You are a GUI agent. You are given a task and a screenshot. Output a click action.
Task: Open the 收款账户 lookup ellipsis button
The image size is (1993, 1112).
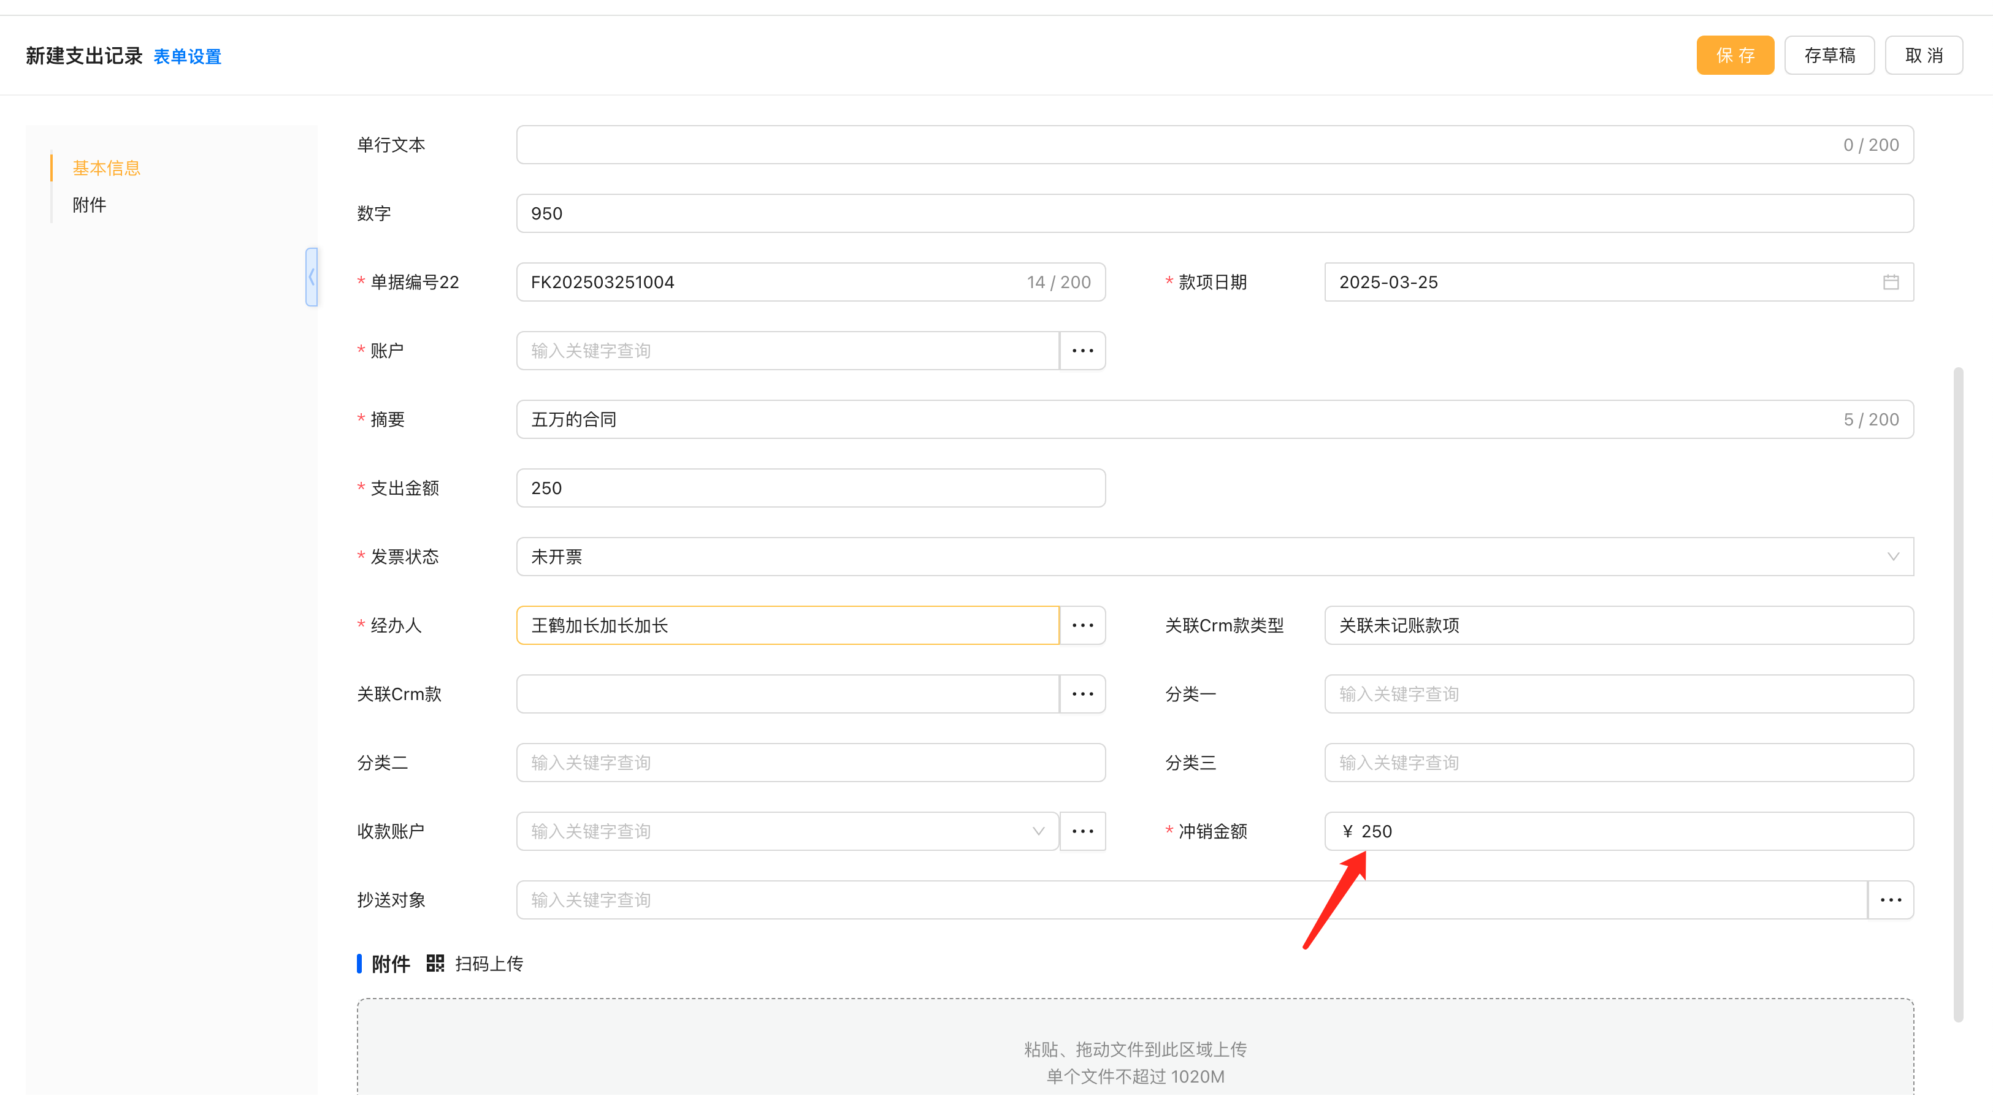click(x=1082, y=831)
